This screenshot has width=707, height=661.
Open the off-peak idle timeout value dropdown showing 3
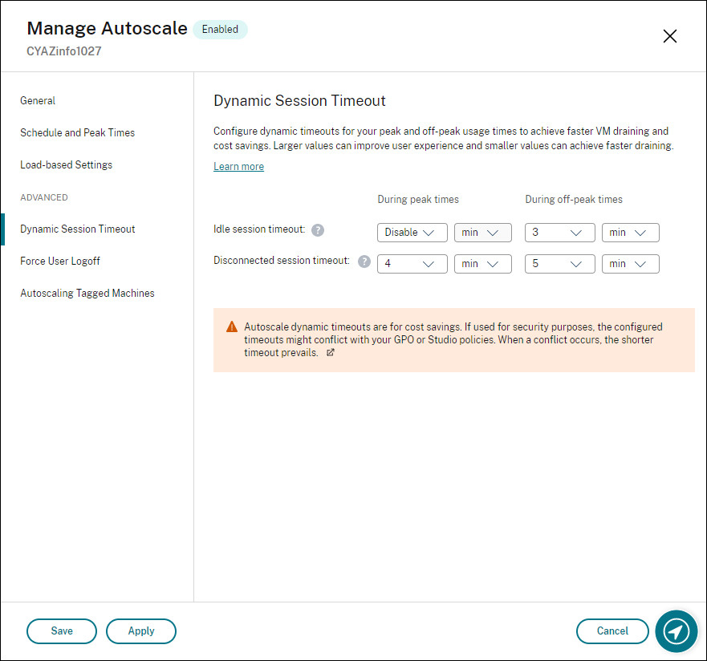coord(559,232)
